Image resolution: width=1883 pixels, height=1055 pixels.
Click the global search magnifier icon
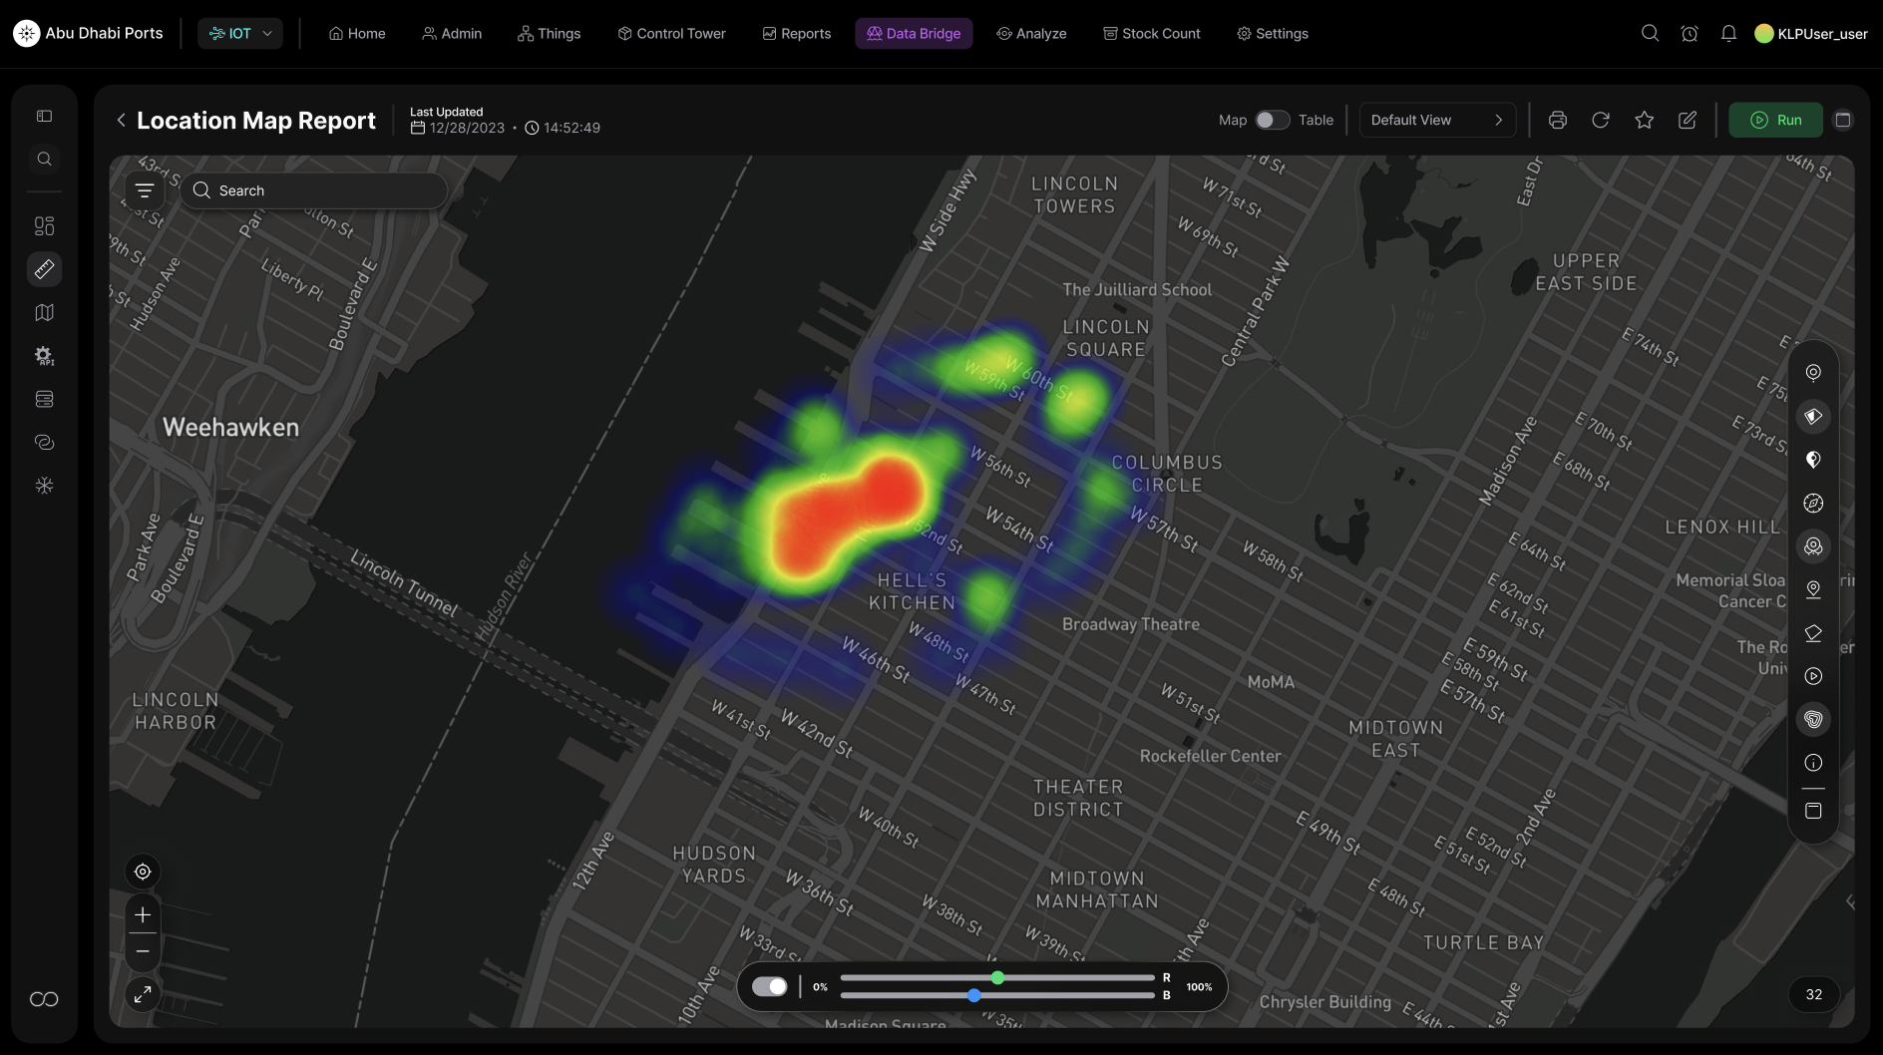(x=1650, y=33)
